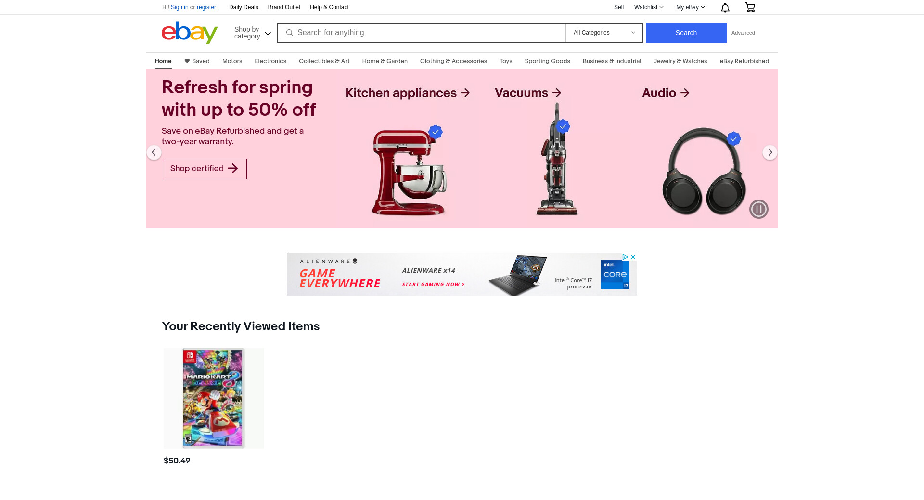Screen dimensions: 924x500
Task: Open Saved items with heart icon
Action: point(197,61)
